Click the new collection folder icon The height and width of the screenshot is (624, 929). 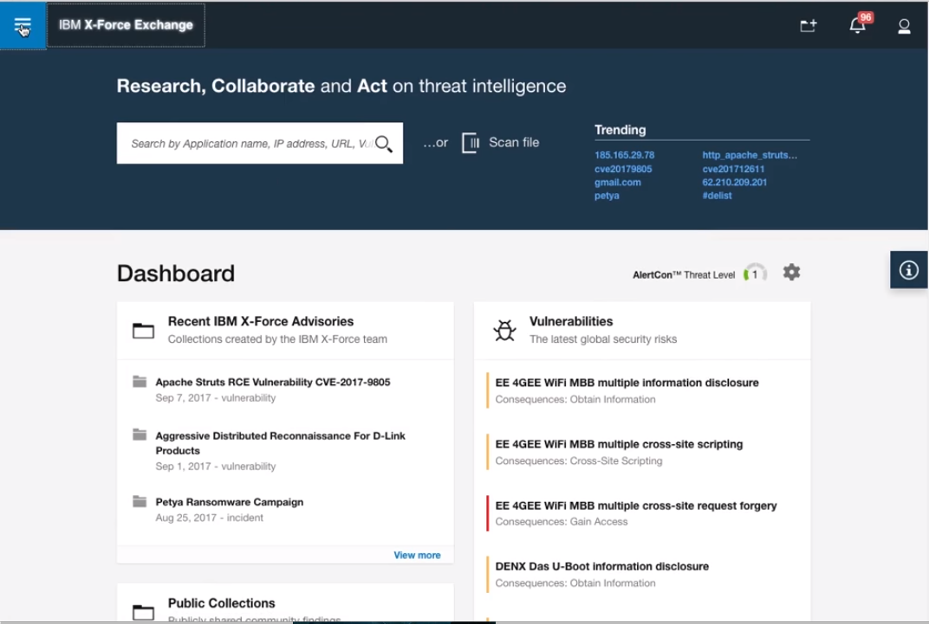coord(808,26)
